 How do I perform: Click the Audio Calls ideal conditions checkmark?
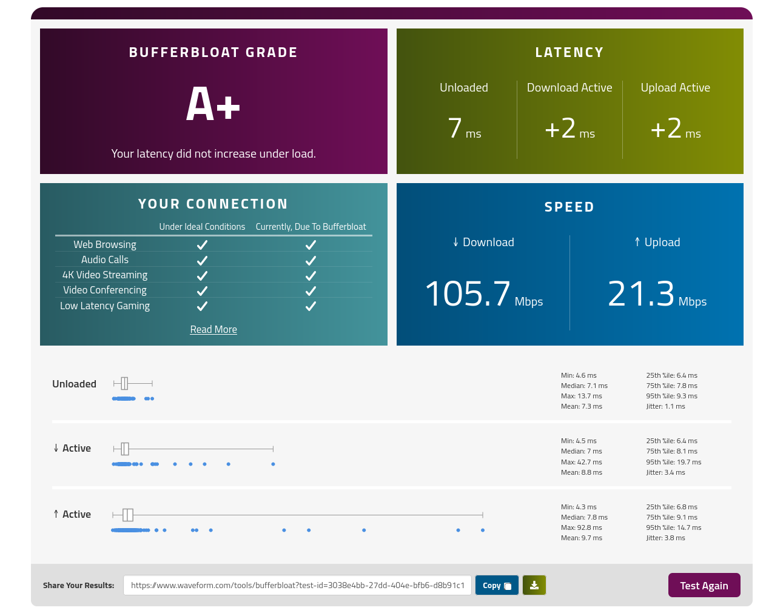point(202,260)
